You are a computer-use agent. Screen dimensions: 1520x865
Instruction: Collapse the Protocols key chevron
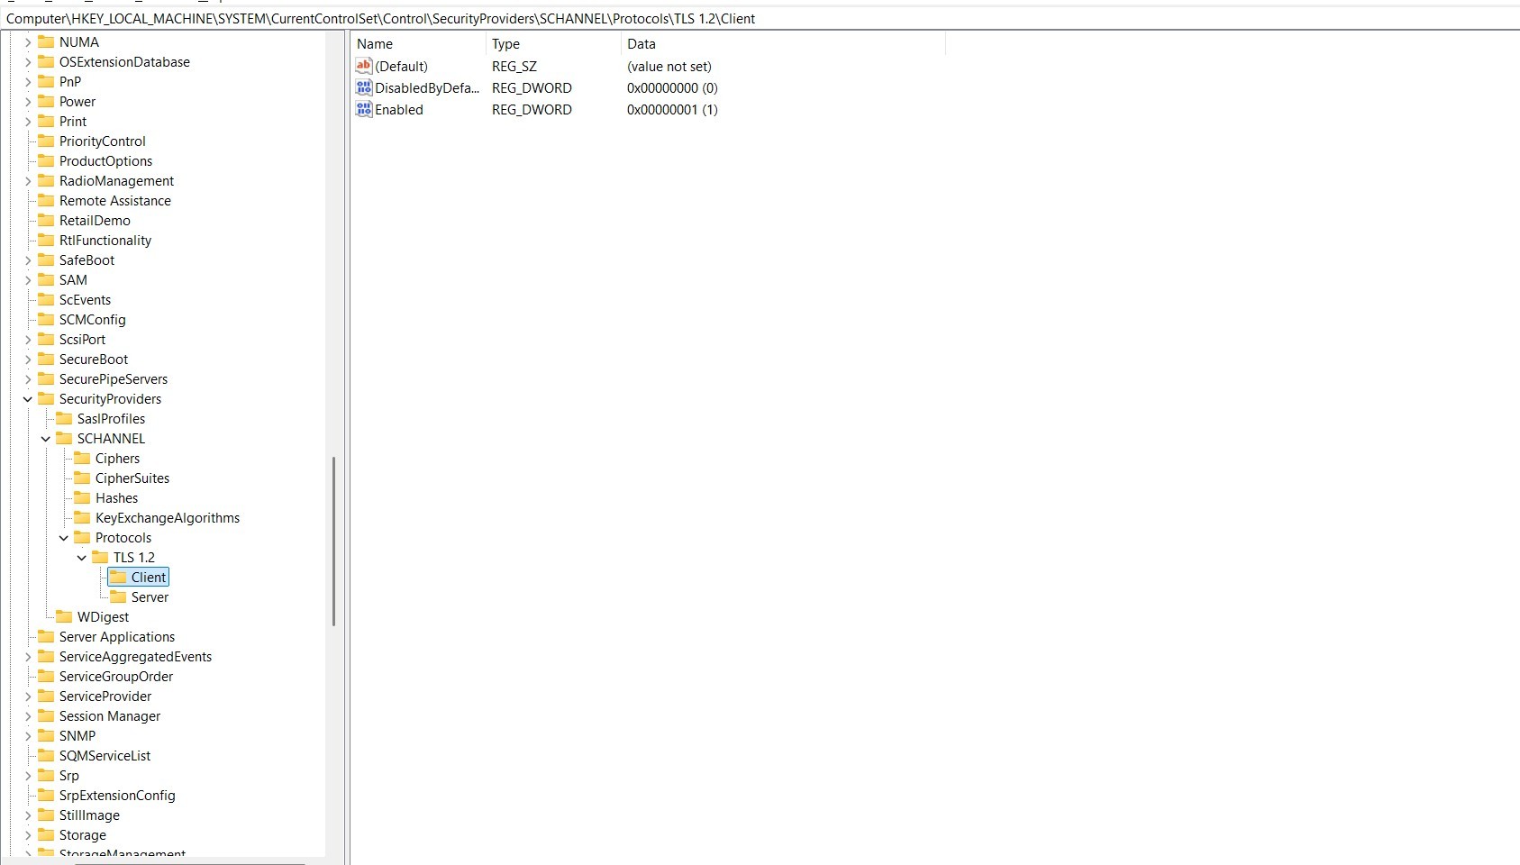coord(63,537)
